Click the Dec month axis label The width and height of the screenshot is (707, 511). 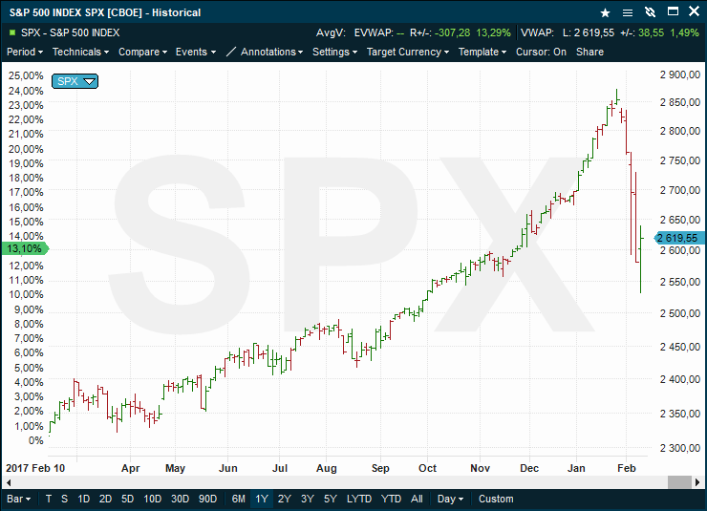tap(529, 468)
